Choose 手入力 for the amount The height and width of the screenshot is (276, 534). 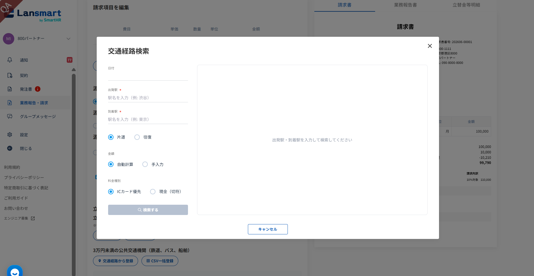(145, 164)
